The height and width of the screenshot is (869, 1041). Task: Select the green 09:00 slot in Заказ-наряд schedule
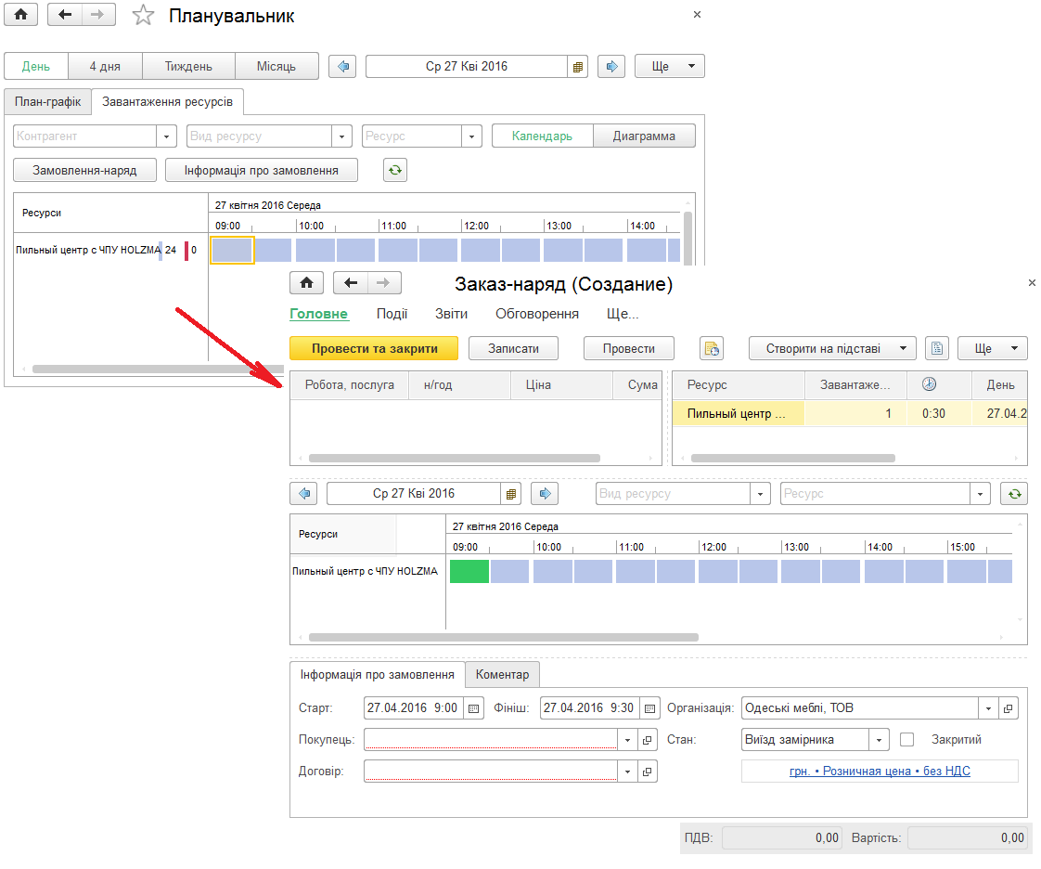click(x=469, y=571)
